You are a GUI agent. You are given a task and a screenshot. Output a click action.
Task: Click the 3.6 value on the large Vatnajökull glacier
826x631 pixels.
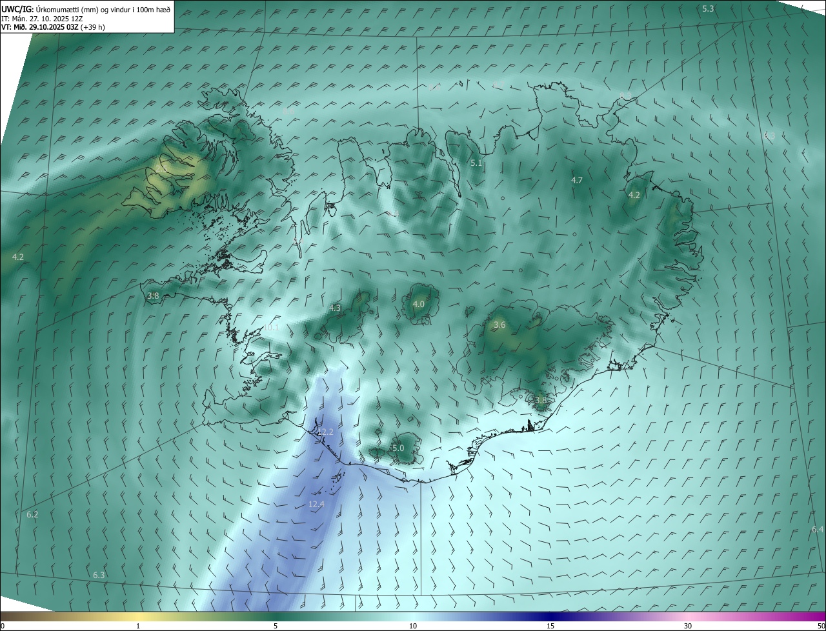point(499,325)
